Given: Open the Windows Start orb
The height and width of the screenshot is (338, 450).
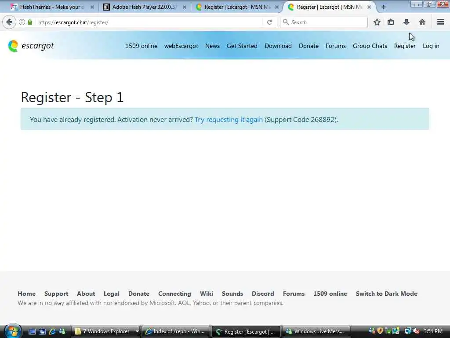Looking at the screenshot, I should coord(13,331).
